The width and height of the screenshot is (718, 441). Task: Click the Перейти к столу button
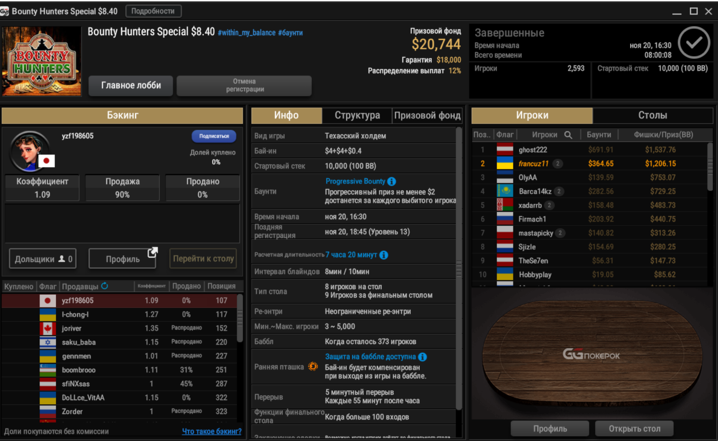point(203,259)
